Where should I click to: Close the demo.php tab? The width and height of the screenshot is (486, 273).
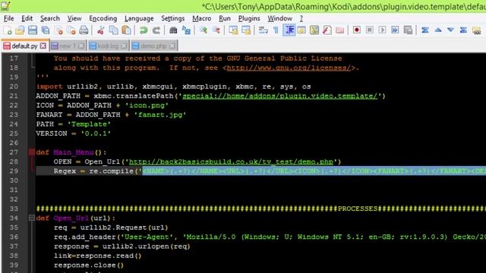pos(172,45)
